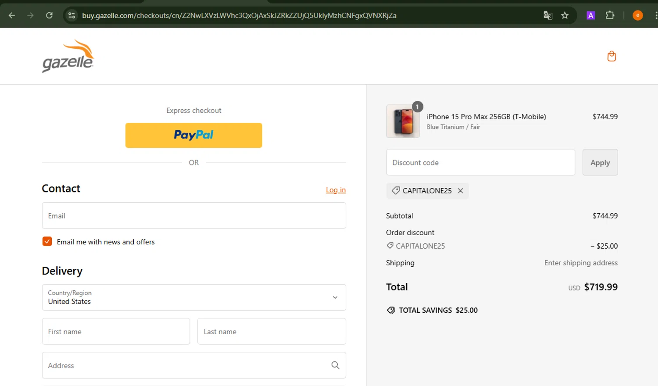Click the Express checkout heading
658x386 pixels.
click(x=194, y=111)
